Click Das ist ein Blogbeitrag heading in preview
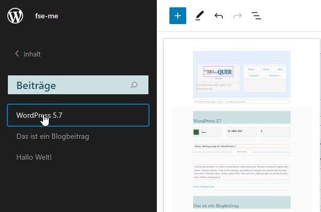 (x=216, y=206)
